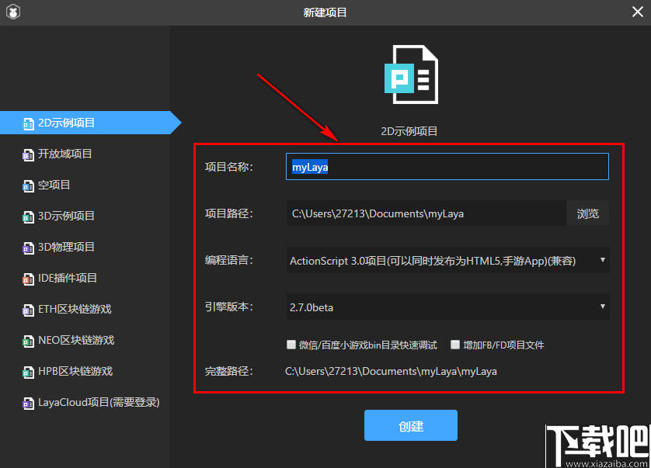
Task: Click the 开放域项目 sidebar icon
Action: 27,154
